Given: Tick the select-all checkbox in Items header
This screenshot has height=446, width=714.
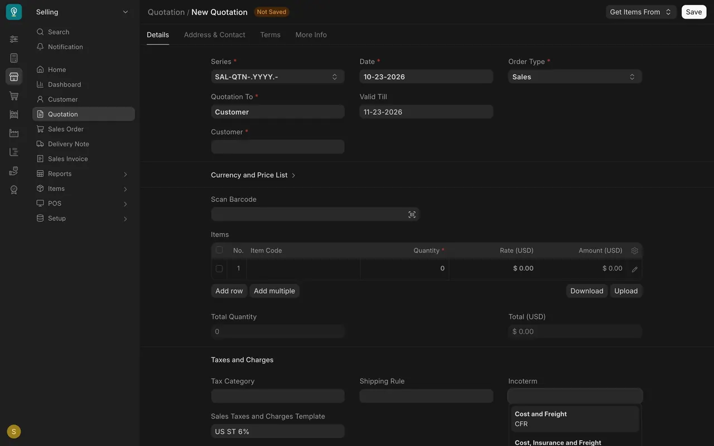Looking at the screenshot, I should 219,250.
